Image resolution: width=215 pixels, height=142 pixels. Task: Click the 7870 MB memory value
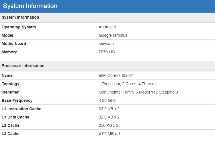pos(107,52)
